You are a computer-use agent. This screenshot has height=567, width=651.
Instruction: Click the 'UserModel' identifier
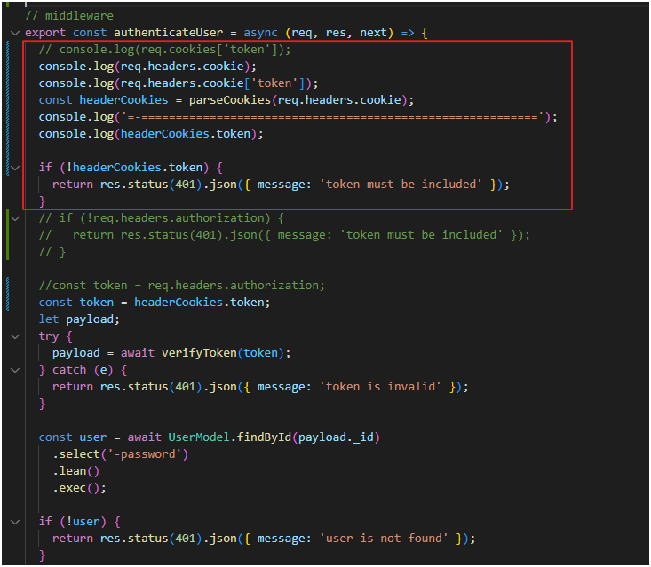[199, 437]
